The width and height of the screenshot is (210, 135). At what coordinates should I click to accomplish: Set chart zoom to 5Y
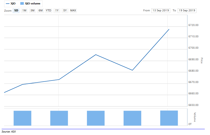[65, 11]
